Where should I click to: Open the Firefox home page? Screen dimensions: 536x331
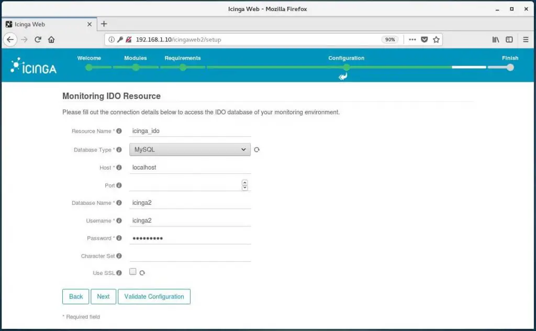51,40
